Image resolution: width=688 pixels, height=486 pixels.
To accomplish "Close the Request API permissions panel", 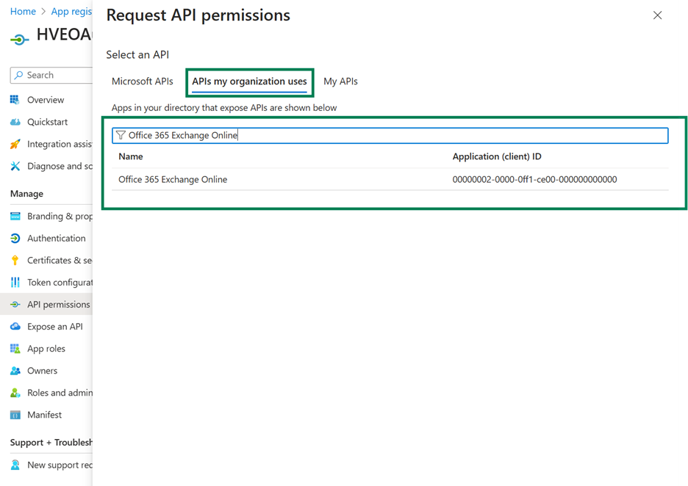I will (x=657, y=15).
